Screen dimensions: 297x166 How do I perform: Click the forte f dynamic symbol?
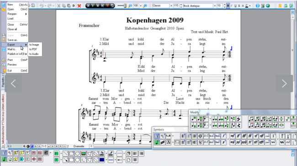(x=224, y=136)
